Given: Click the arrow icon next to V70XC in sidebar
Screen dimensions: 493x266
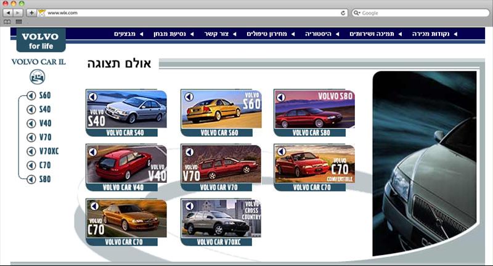Looking at the screenshot, I should coord(31,151).
